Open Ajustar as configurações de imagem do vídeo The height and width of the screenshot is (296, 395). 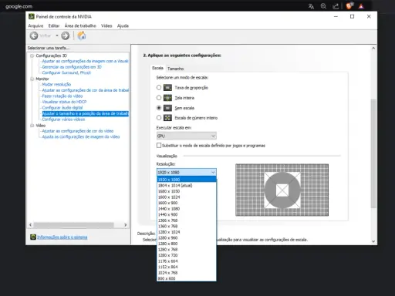coord(81,136)
